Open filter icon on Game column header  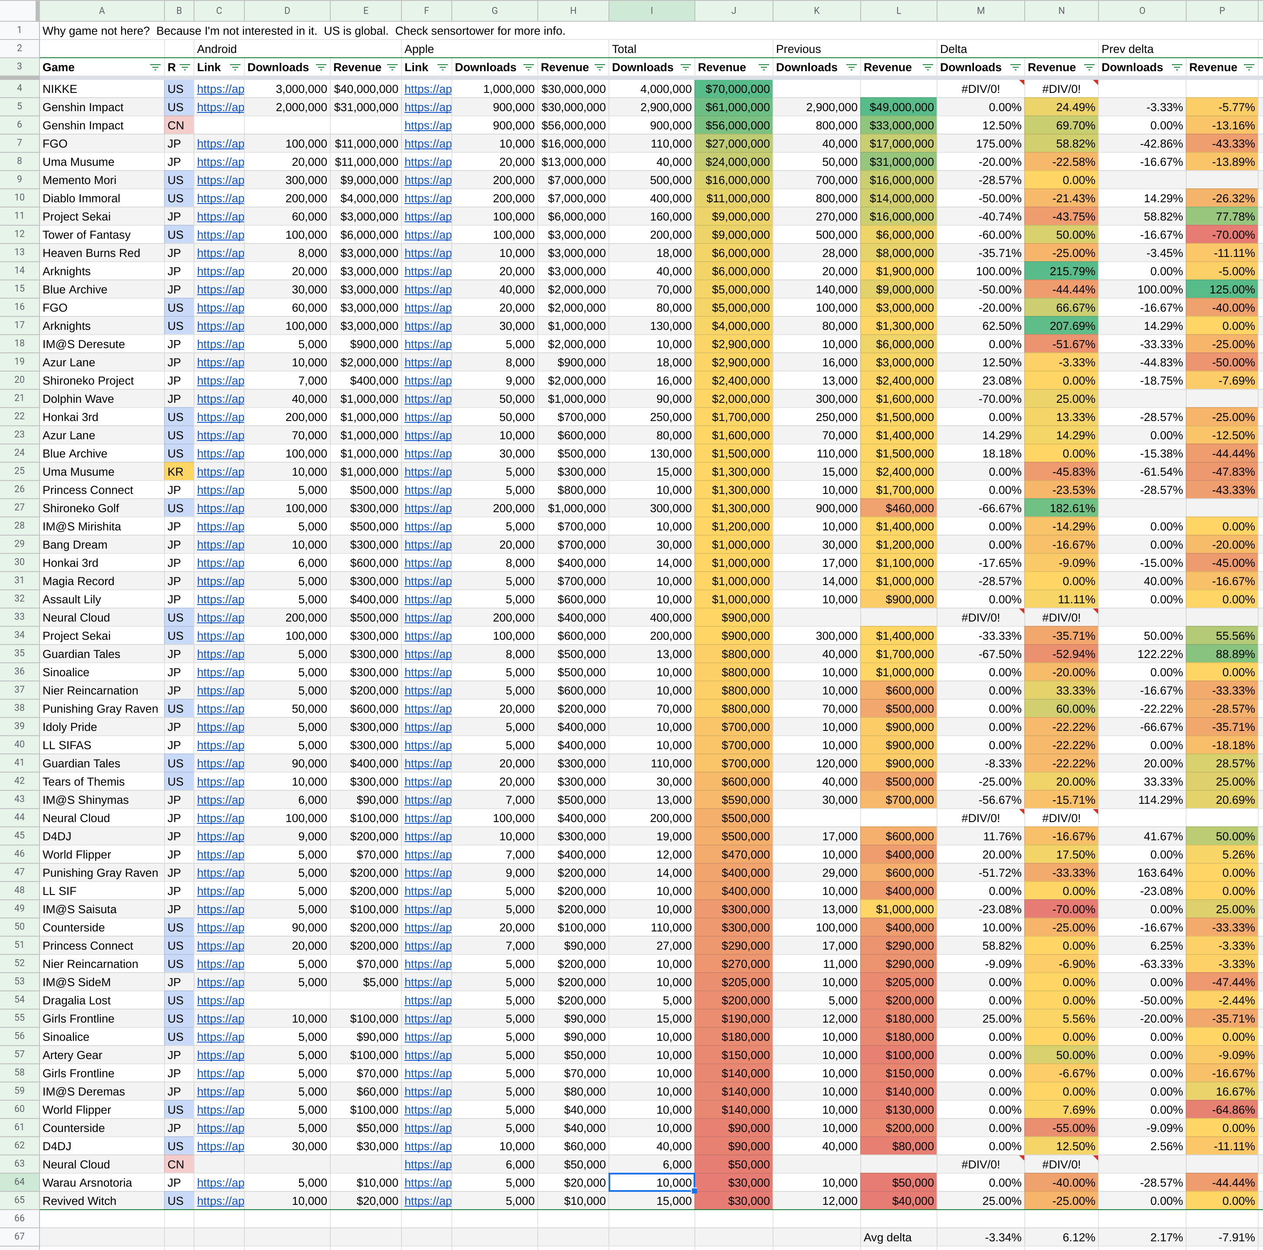tap(155, 67)
